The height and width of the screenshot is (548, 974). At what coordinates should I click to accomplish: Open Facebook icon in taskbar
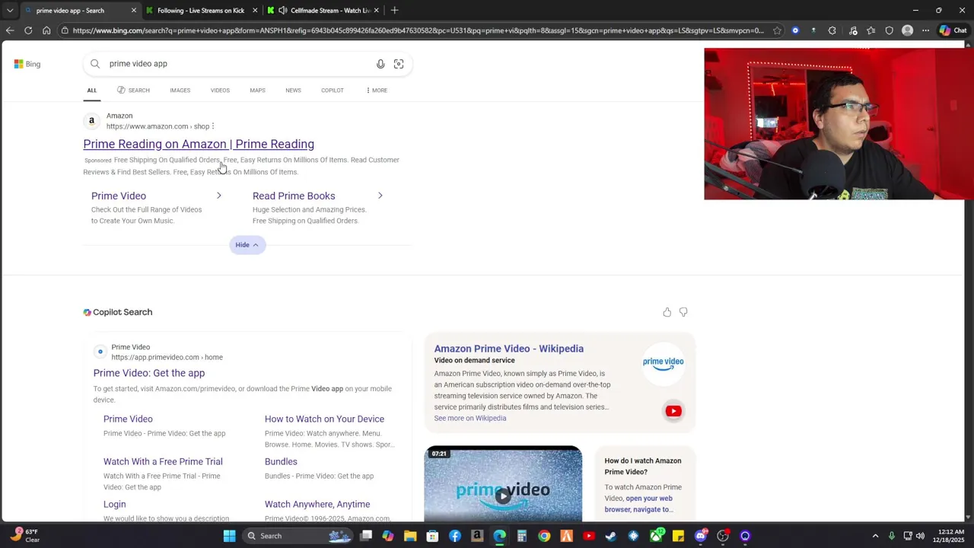pos(455,536)
